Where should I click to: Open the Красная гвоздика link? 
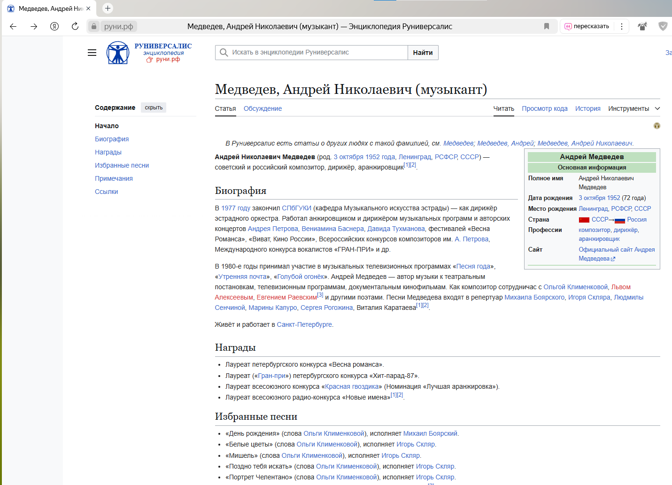point(352,386)
